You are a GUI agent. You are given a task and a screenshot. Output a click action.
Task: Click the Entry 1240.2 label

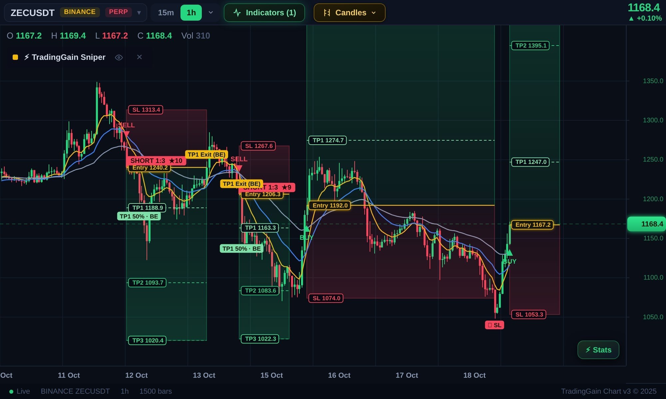(150, 168)
